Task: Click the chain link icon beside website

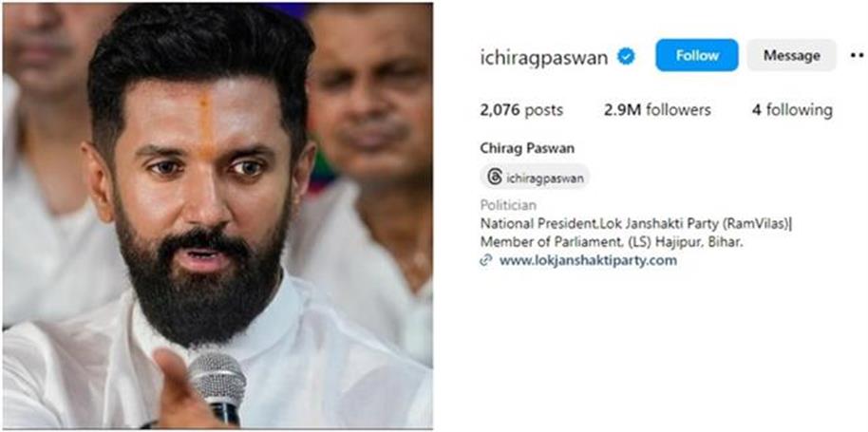Action: 485,260
